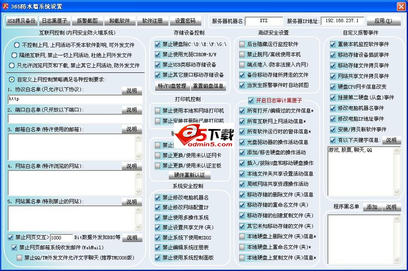This screenshot has height=271, width=408.
Task: Click the 报警截图 icon
Action: coord(87,20)
